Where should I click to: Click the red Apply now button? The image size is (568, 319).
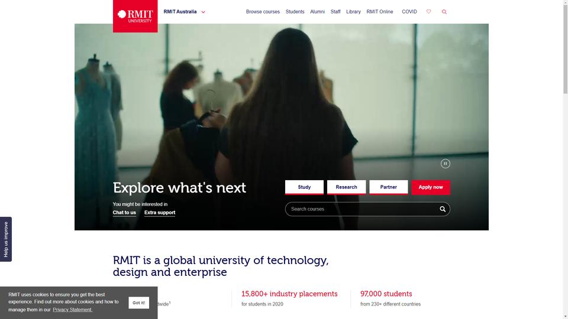coord(431,187)
